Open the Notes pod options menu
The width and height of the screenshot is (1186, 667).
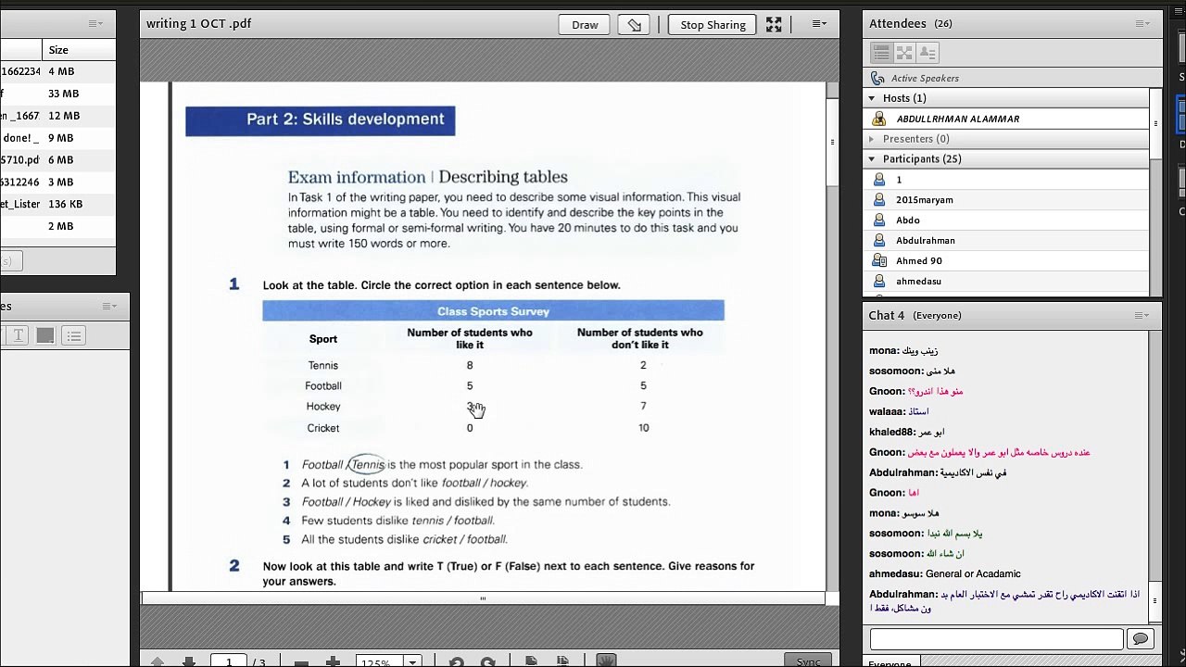[110, 307]
